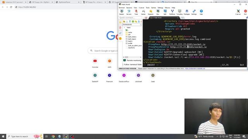Viewport: 248px width, 139px height.
Task: Click the home tab icon beside terminal tab
Action: tap(146, 18)
